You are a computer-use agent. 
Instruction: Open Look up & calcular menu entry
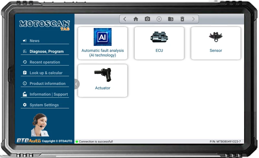point(45,73)
